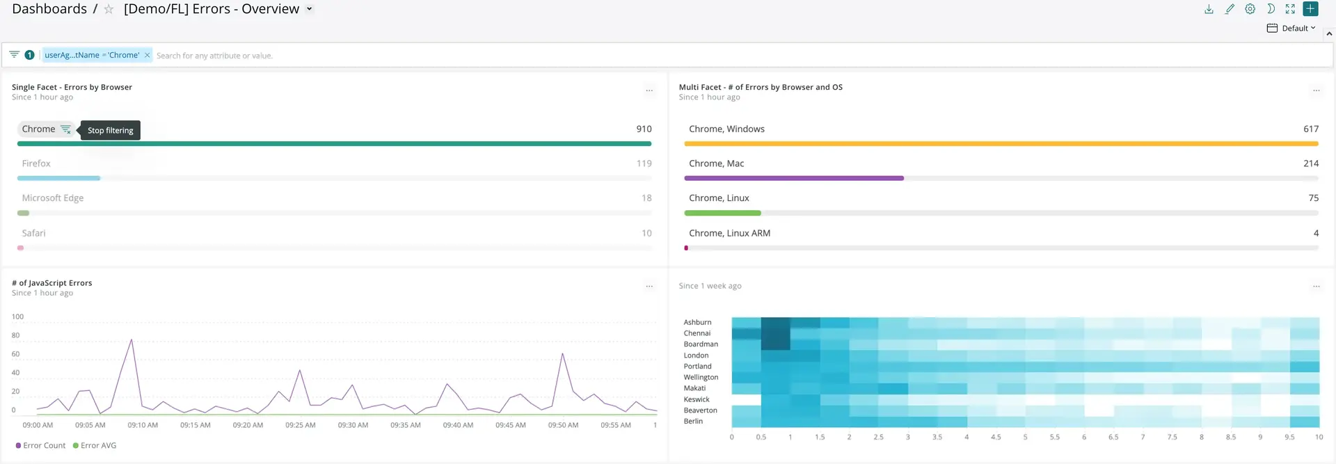Favorite the dashboard with the star

[x=109, y=10]
